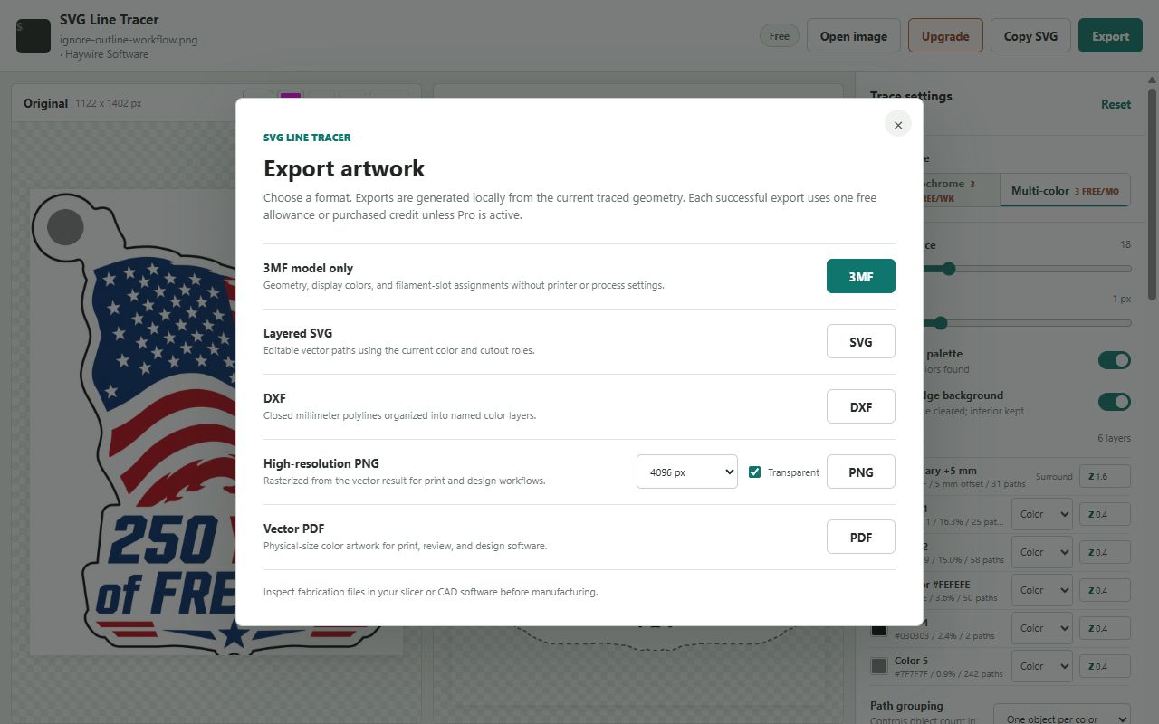Toggle the edge background switch
Image resolution: width=1159 pixels, height=724 pixels.
coord(1115,402)
